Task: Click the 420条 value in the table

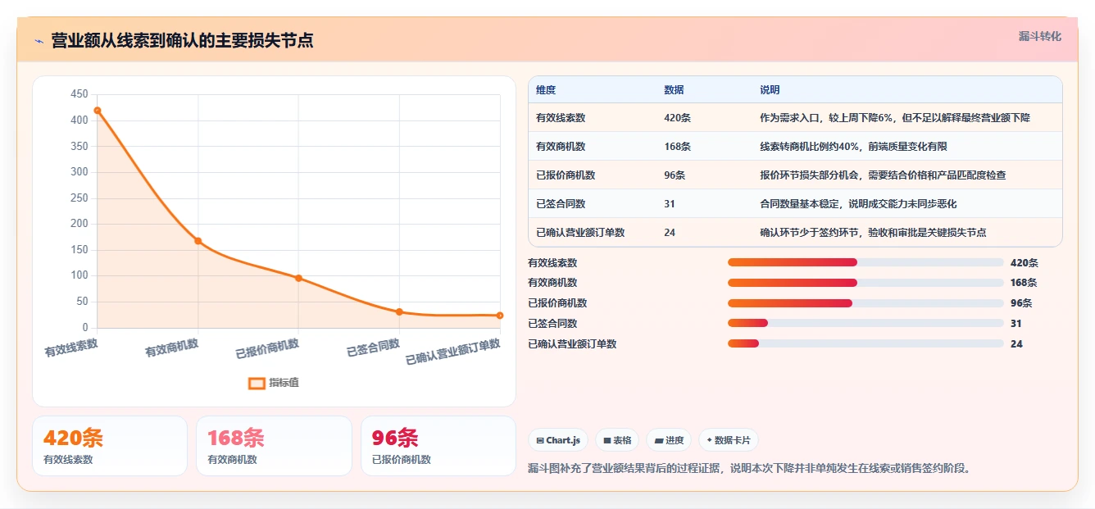Action: coord(677,118)
